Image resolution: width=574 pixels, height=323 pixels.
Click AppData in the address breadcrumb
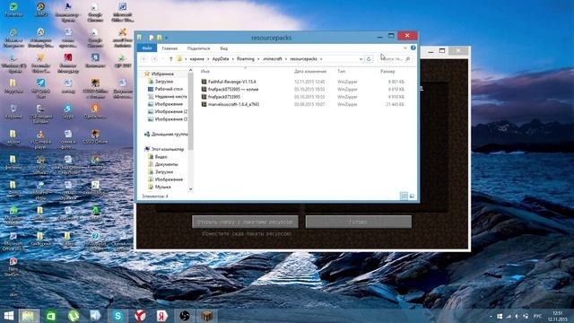point(221,59)
